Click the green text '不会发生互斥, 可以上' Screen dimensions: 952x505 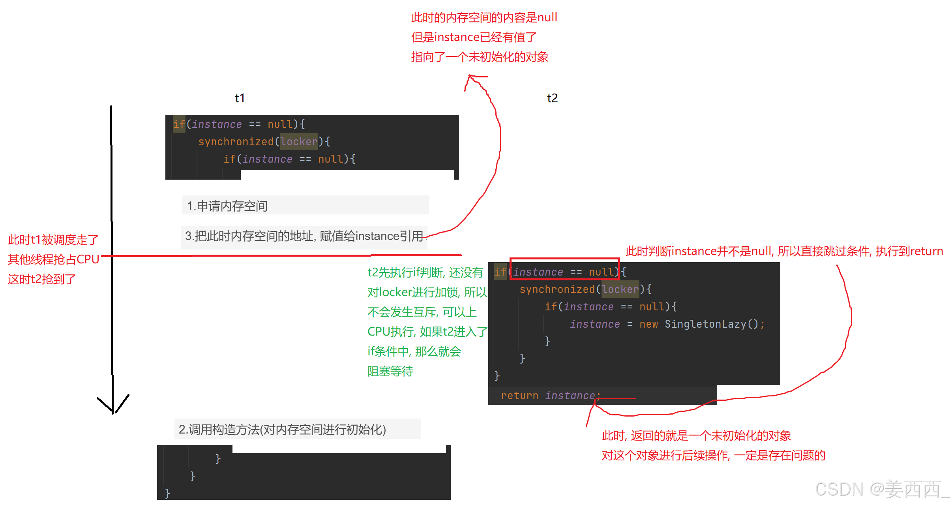422,312
